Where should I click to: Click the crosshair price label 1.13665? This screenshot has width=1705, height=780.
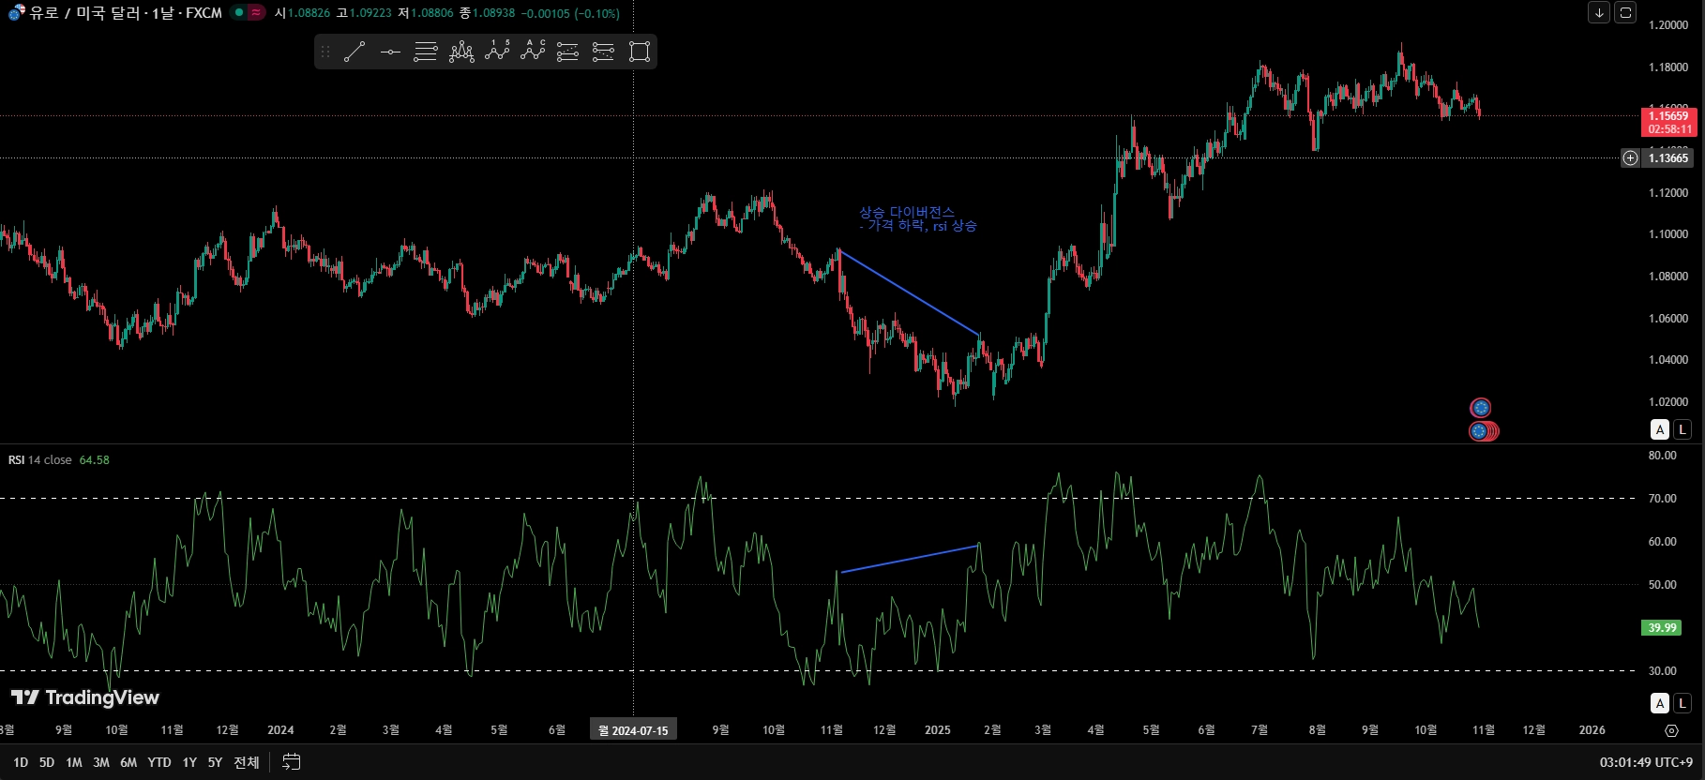click(1668, 157)
